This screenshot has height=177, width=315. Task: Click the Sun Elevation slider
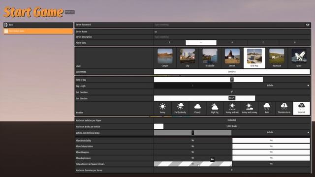point(232,92)
